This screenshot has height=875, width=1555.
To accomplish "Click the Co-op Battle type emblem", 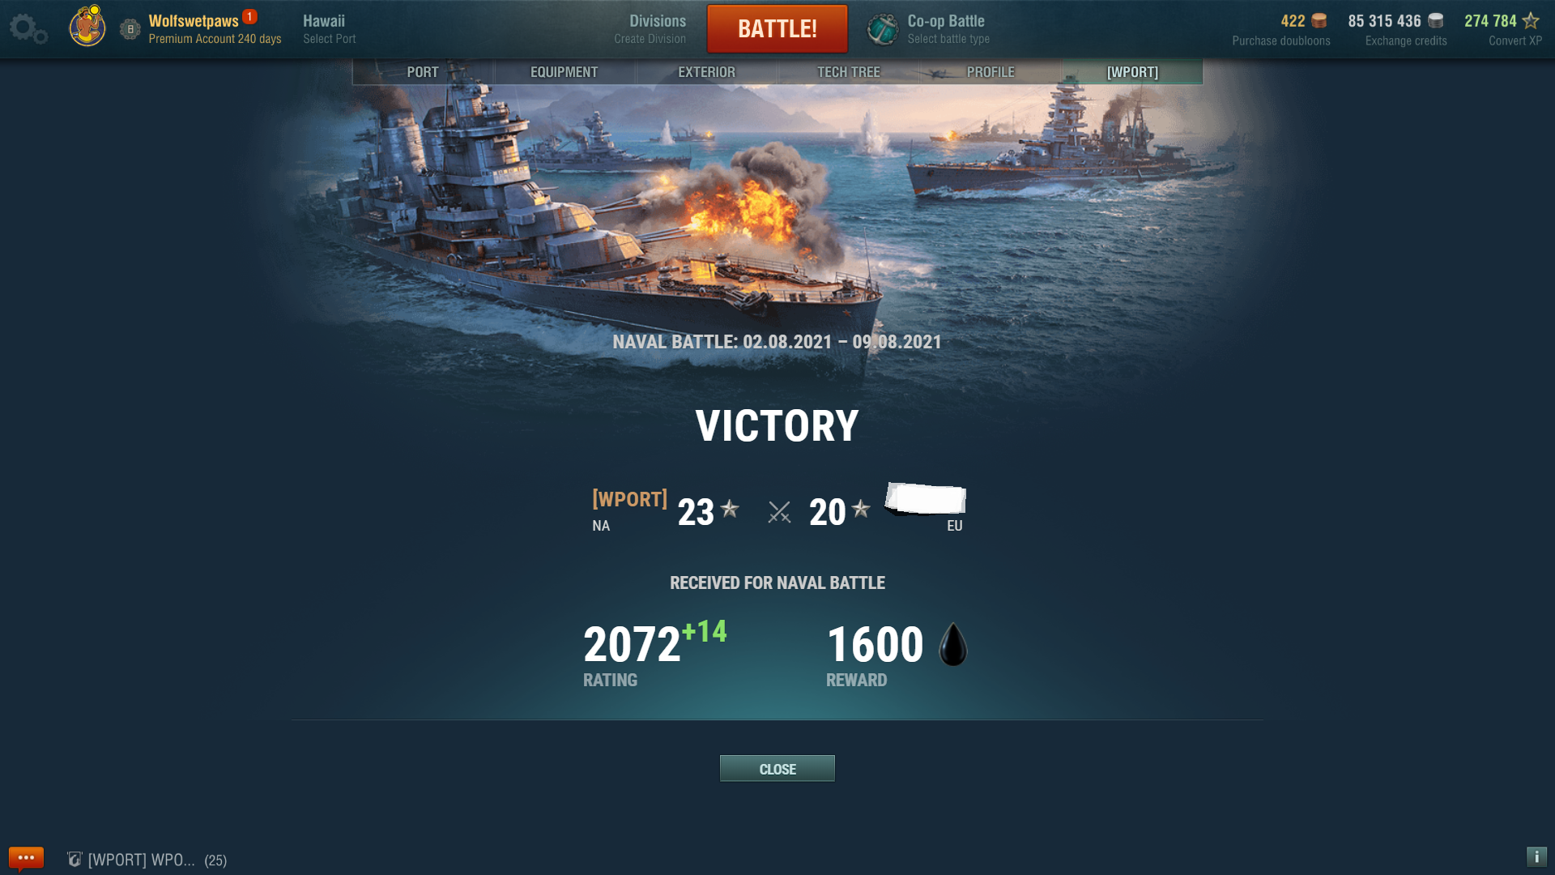I will (x=883, y=29).
